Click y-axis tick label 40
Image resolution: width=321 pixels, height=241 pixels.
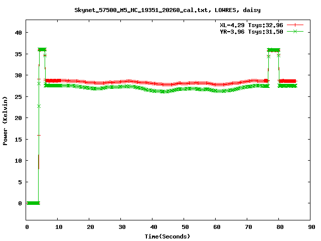coord(18,33)
